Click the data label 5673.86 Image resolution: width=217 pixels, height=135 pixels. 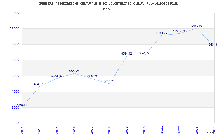point(57,76)
